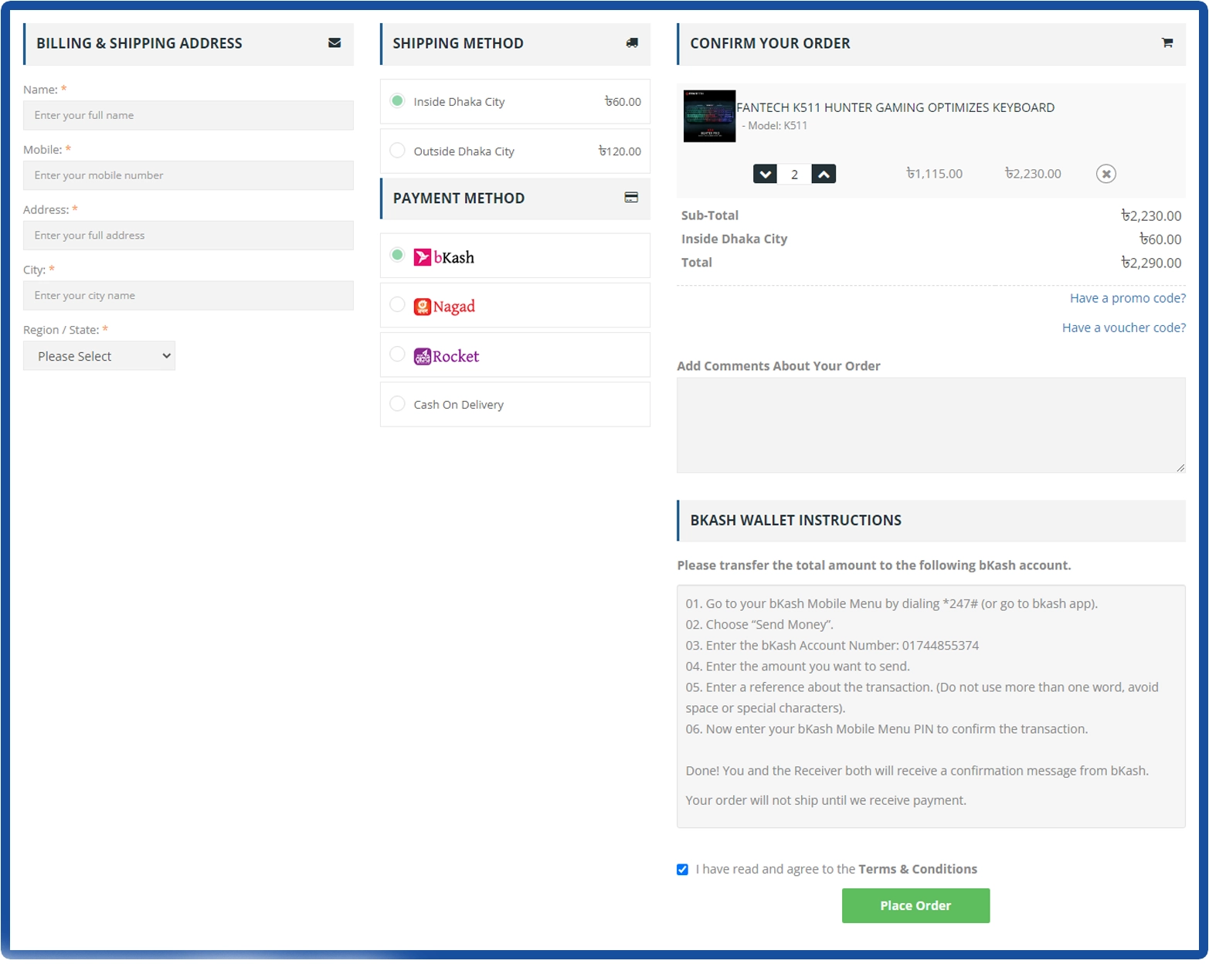Image resolution: width=1209 pixels, height=964 pixels.
Task: Select Outside Dhaka City shipping option
Action: 398,151
